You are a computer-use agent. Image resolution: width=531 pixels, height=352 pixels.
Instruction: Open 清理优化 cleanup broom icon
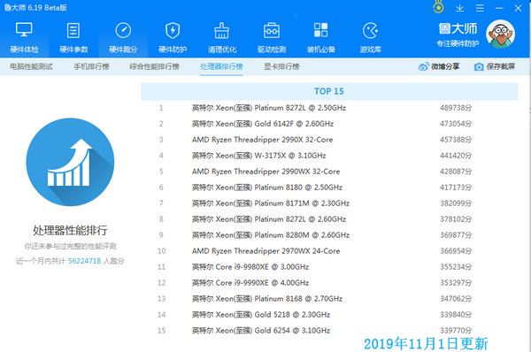pos(222,30)
